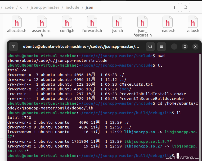Viewport: 202px width, 161px height.
Task: Click 'libjsoncpp.so' symlink source name
Action: pos(140,132)
